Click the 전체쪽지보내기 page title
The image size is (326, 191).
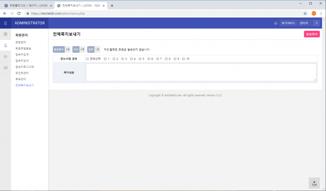(x=66, y=34)
